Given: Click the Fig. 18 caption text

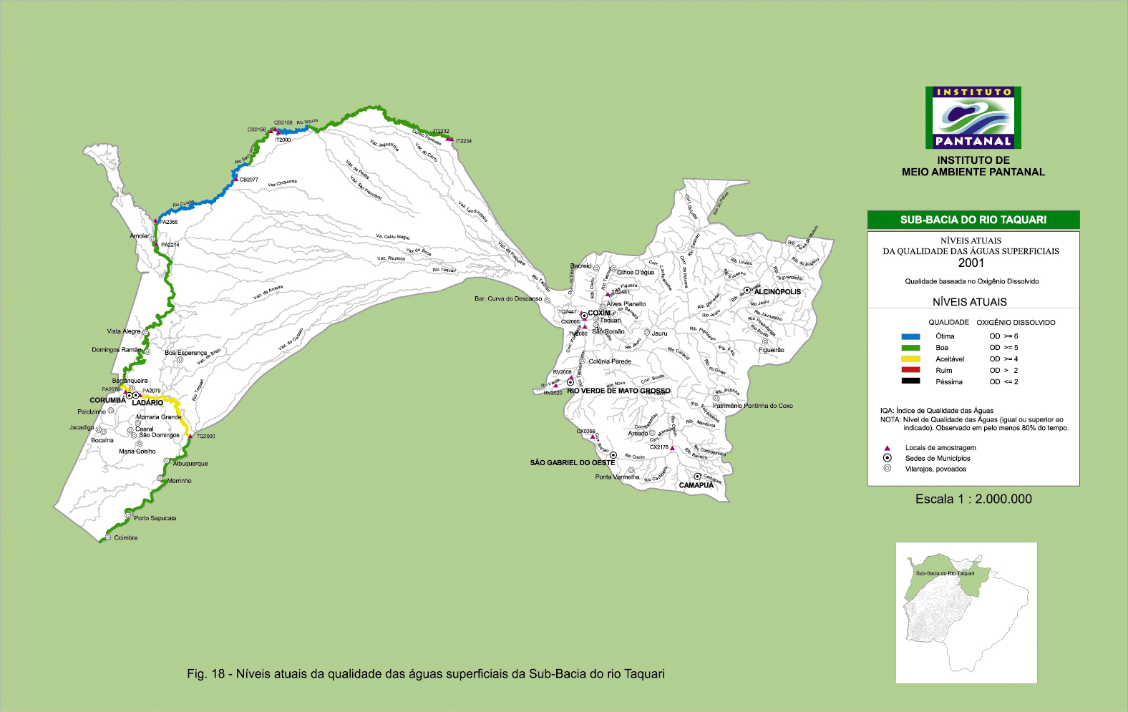Looking at the screenshot, I should (425, 673).
